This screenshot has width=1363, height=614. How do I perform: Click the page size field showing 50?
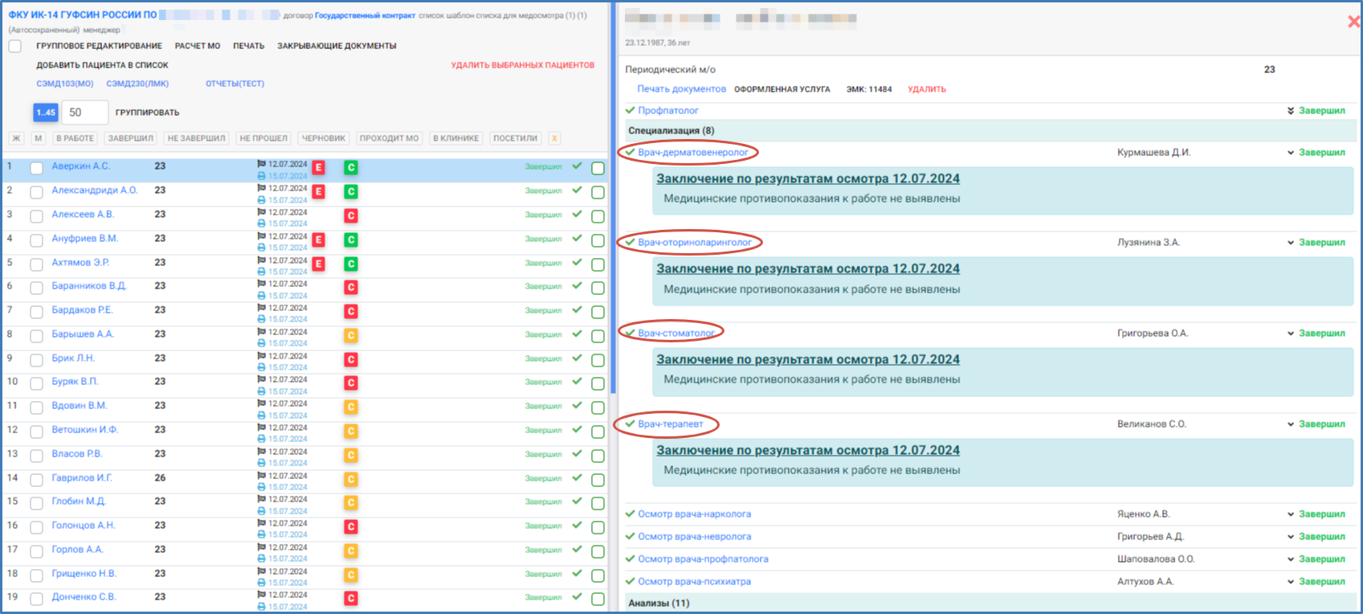coord(84,113)
